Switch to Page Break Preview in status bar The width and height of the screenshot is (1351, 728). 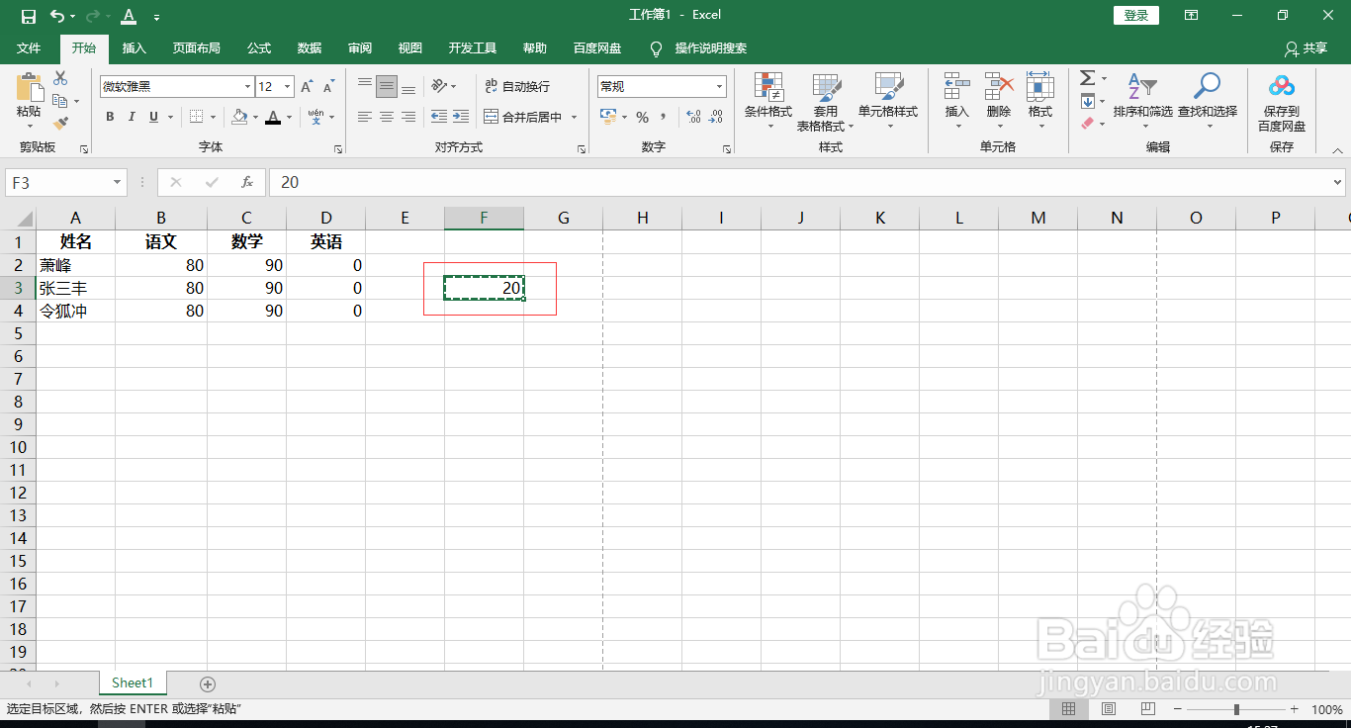pos(1148,709)
